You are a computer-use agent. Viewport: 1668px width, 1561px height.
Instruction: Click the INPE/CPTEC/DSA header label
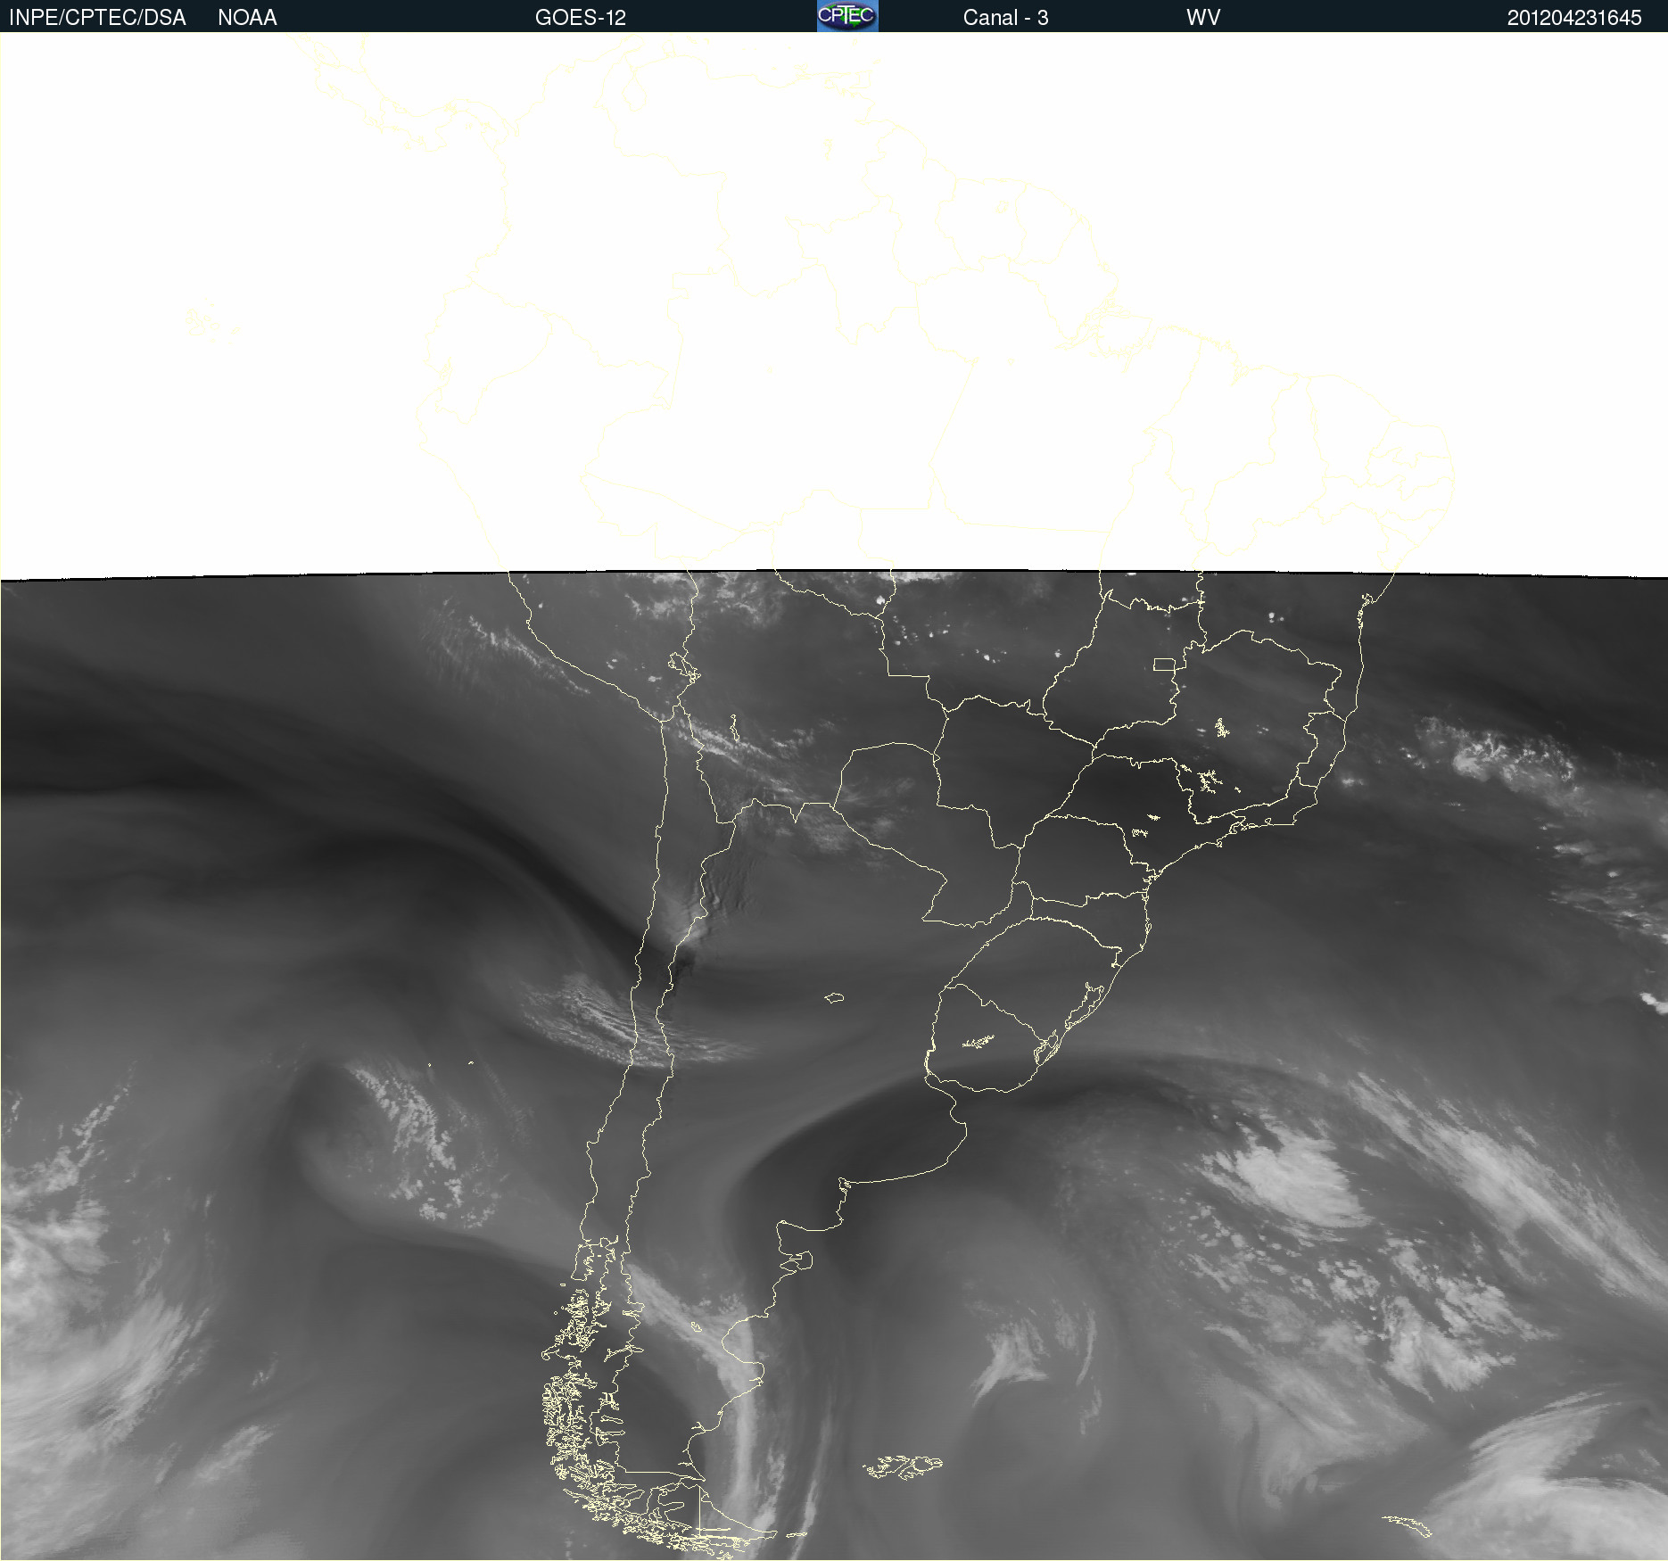[x=97, y=18]
